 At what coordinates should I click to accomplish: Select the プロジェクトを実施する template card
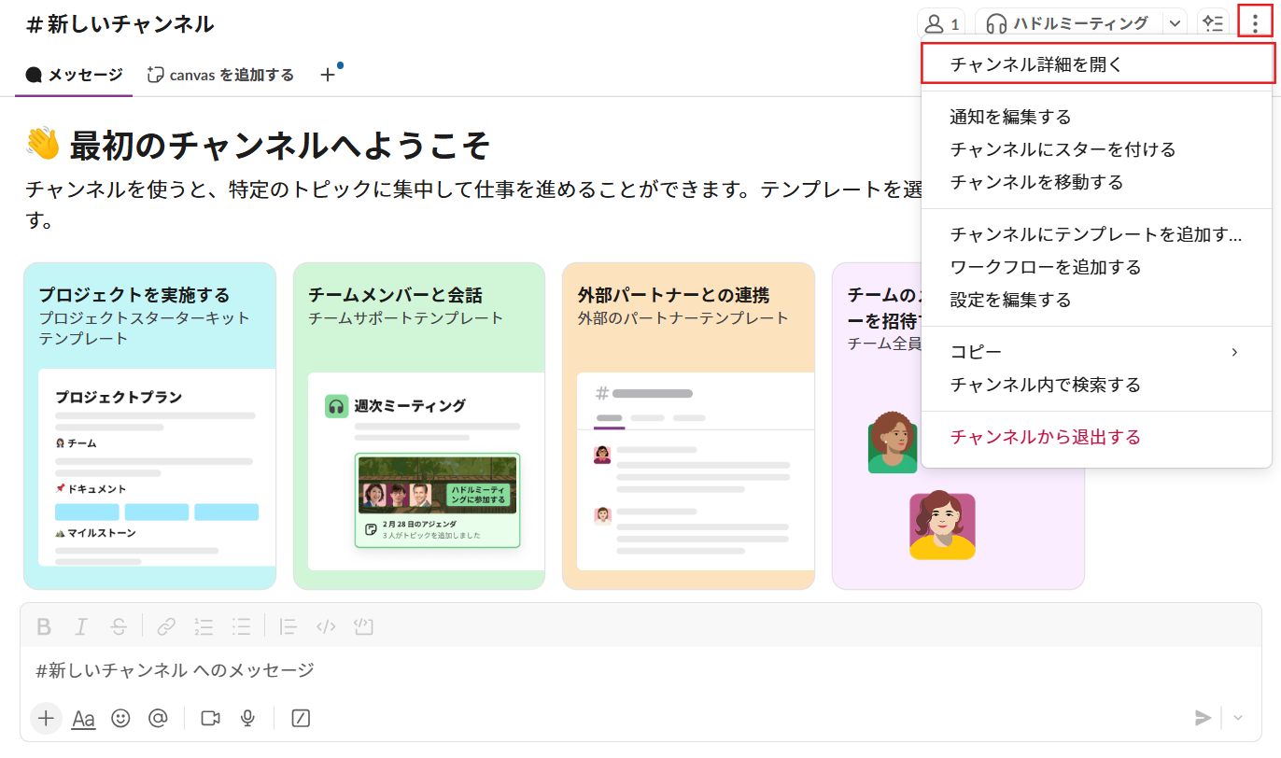point(149,426)
